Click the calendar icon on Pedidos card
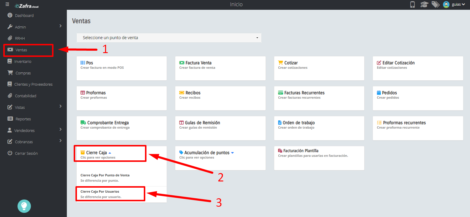The width and height of the screenshot is (470, 217). click(379, 92)
